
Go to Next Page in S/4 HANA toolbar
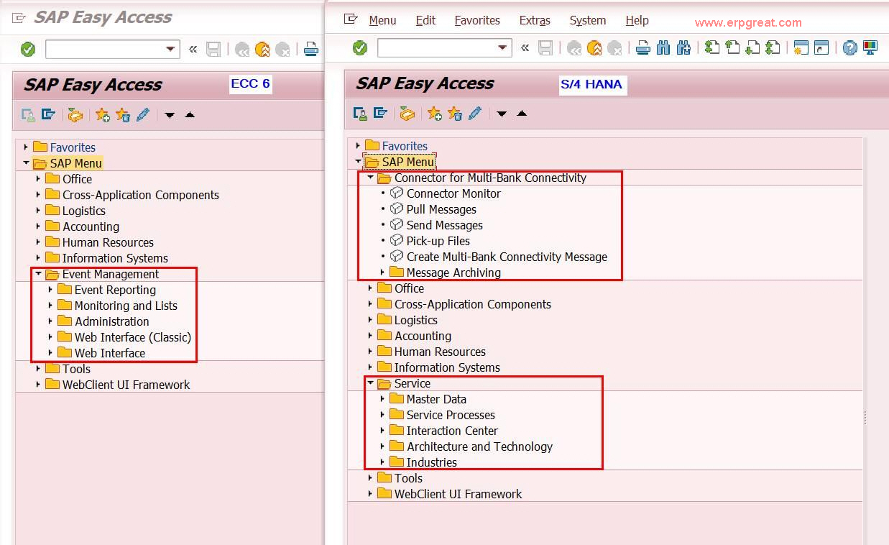(752, 48)
